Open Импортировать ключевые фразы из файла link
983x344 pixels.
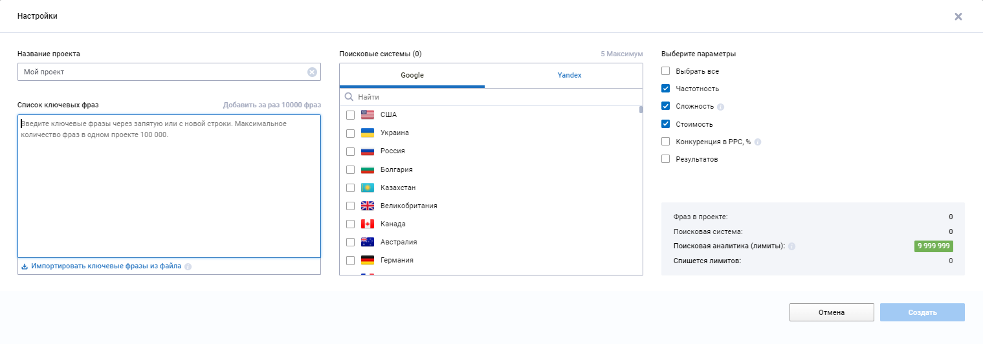tap(106, 266)
